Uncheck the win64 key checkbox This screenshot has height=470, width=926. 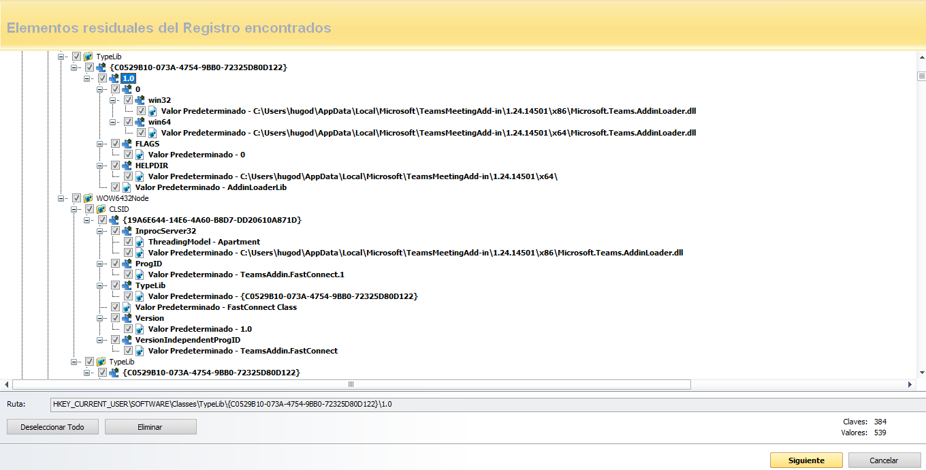click(x=128, y=122)
